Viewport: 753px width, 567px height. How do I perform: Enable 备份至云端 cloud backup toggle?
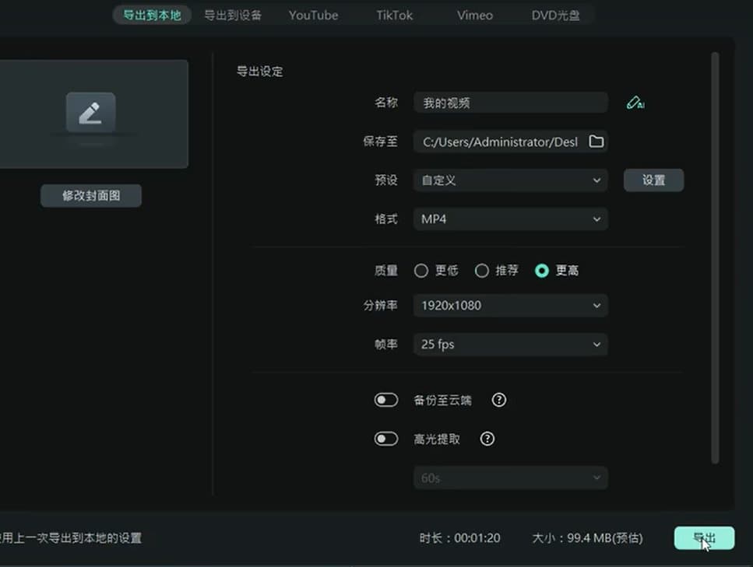386,400
